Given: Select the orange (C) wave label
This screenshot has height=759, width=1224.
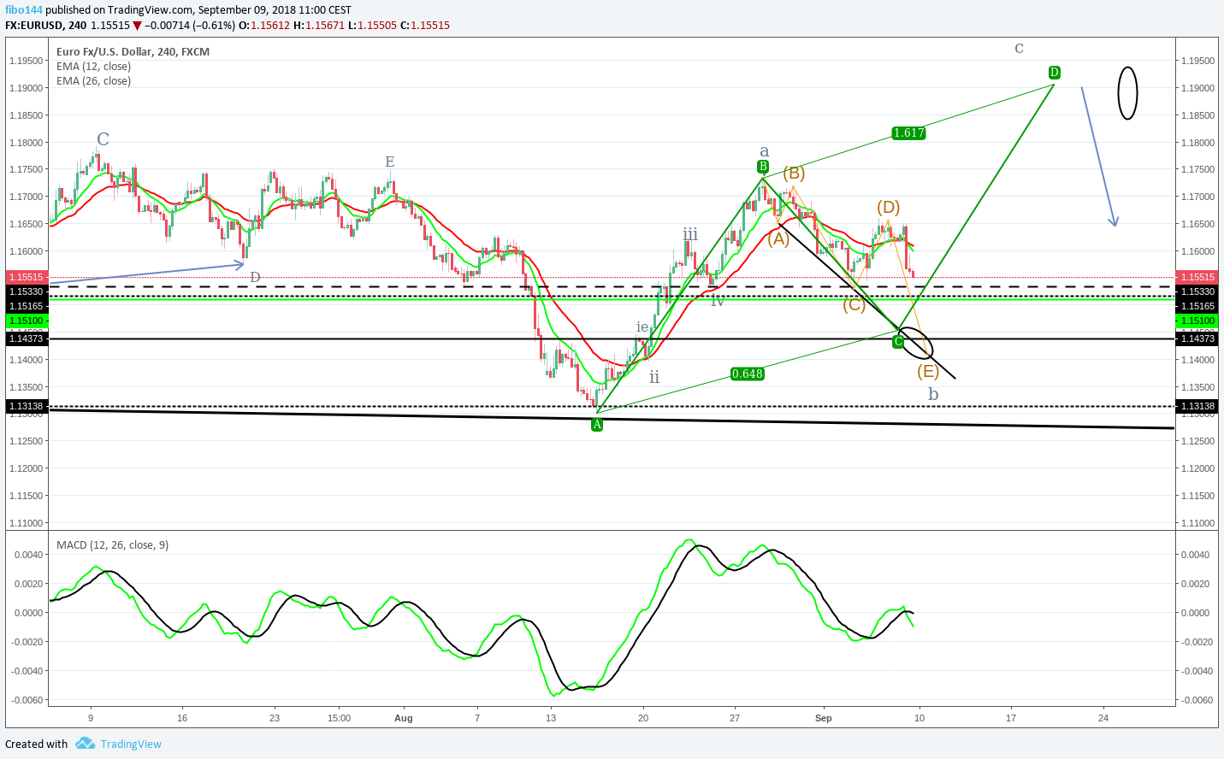Looking at the screenshot, I should (854, 304).
